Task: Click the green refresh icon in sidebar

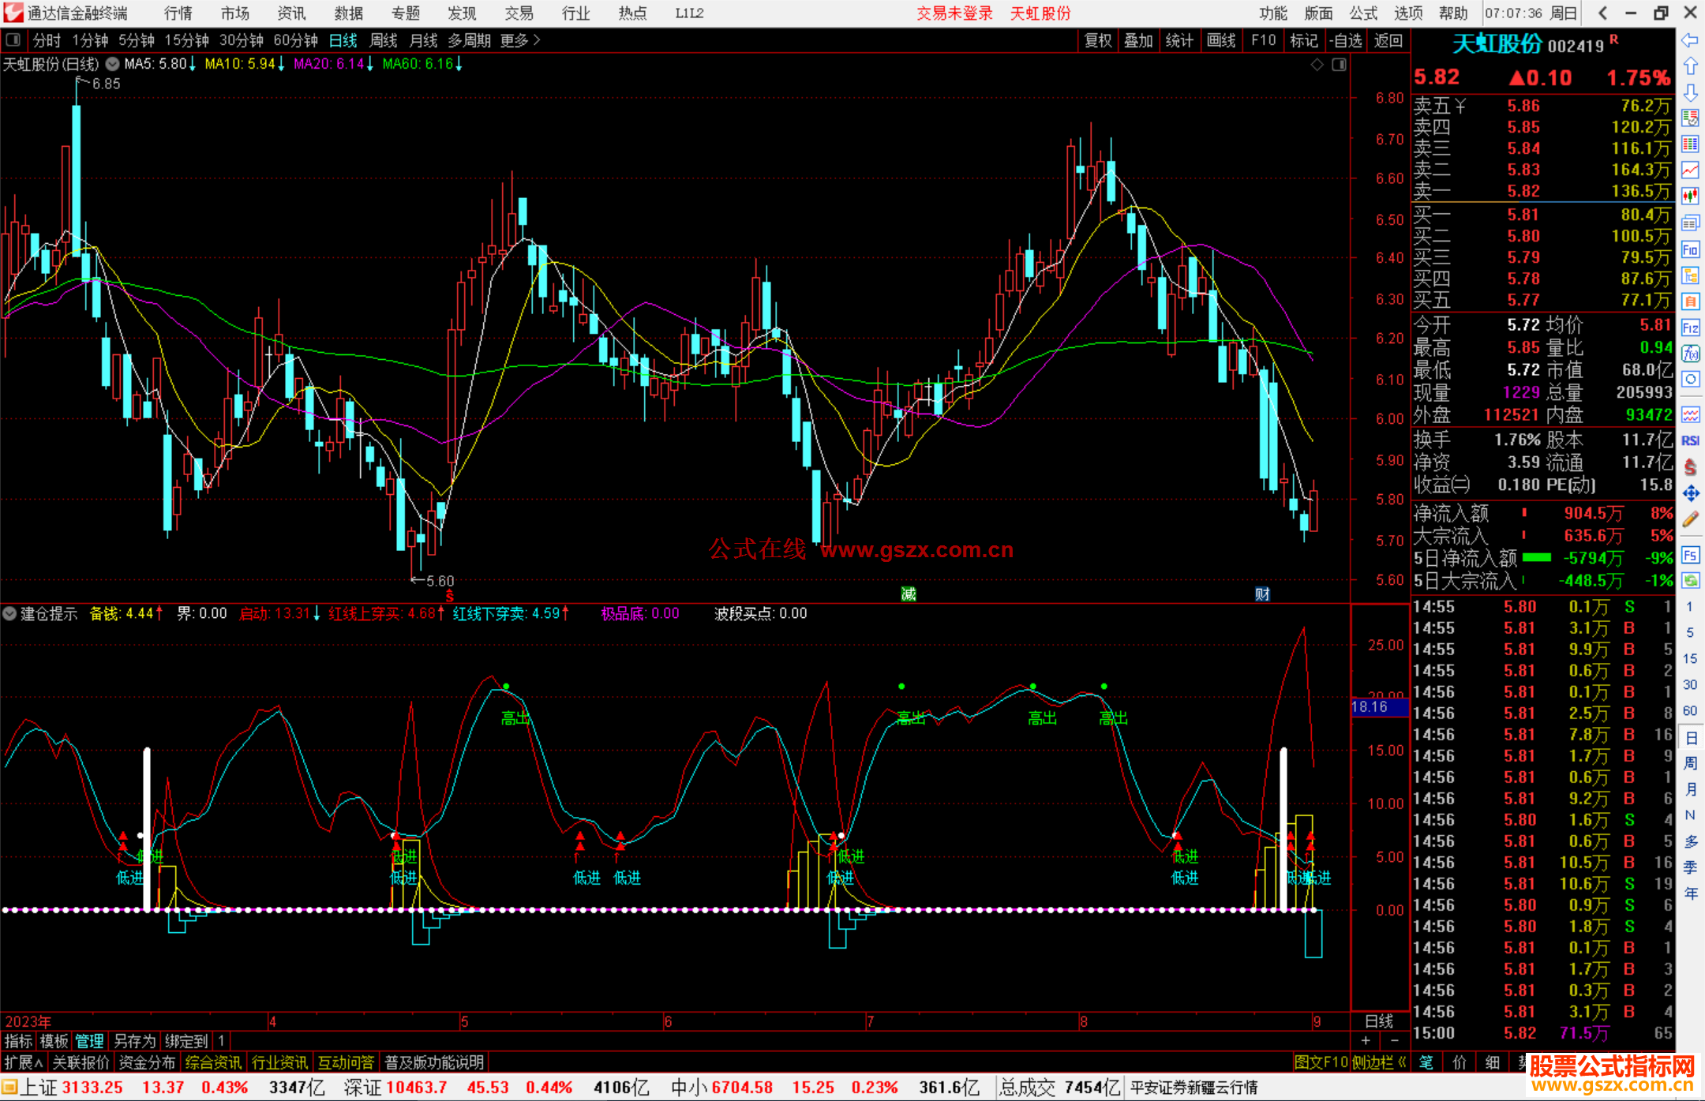Action: coord(1690,581)
